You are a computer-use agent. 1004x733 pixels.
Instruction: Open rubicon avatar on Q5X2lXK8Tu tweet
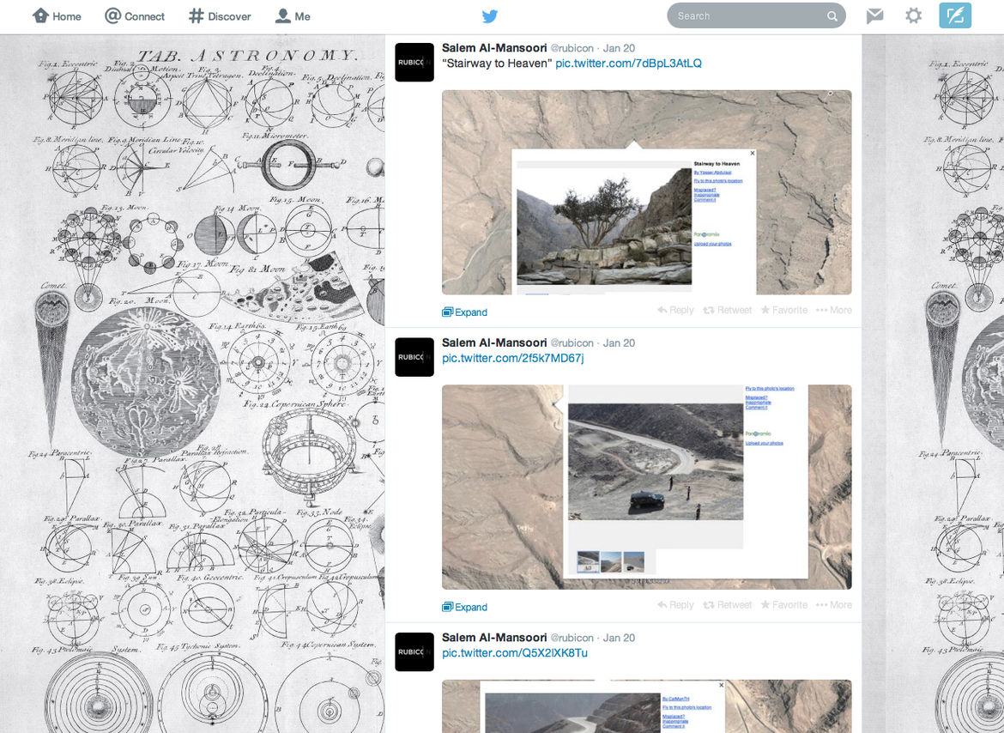point(414,651)
